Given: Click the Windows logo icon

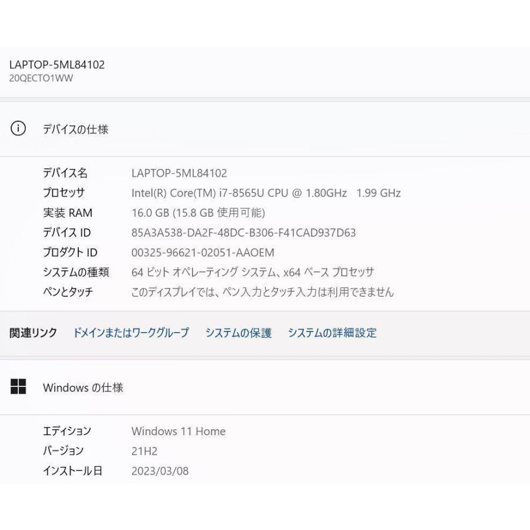Looking at the screenshot, I should pos(19,387).
